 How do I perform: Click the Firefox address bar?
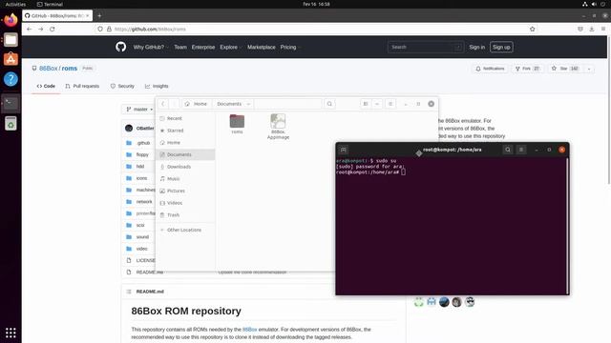pyautogui.click(x=316, y=30)
